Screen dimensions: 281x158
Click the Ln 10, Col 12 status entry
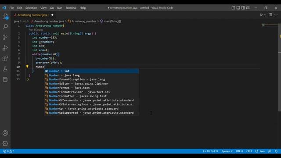coord(211,151)
